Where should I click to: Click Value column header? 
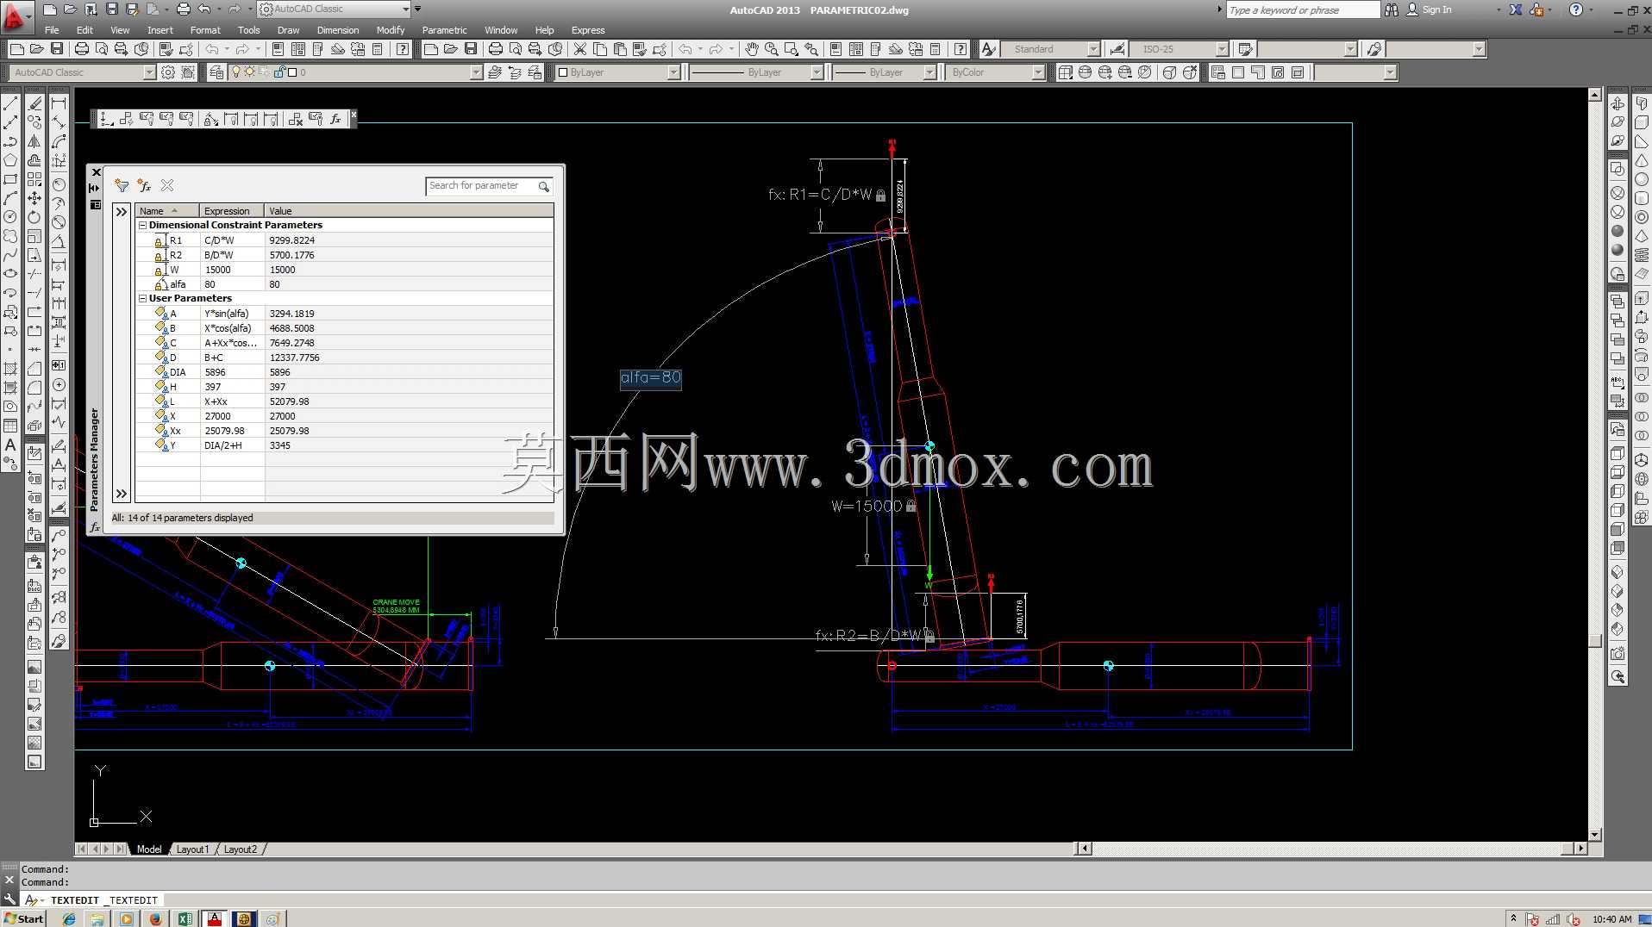click(409, 211)
